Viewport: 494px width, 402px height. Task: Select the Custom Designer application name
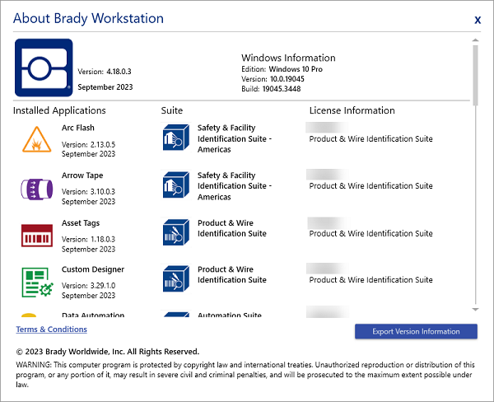(x=93, y=269)
